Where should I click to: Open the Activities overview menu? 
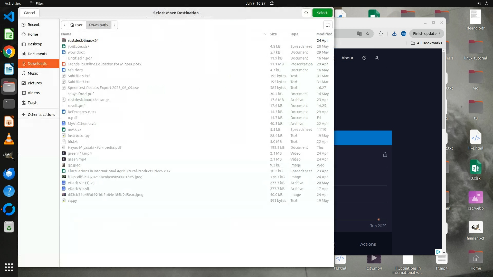point(13,3)
